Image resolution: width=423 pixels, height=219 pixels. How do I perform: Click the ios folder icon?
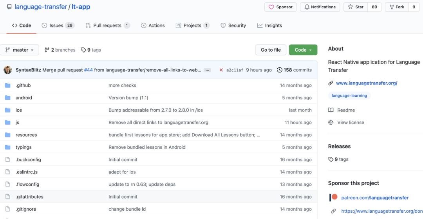pos(7,110)
